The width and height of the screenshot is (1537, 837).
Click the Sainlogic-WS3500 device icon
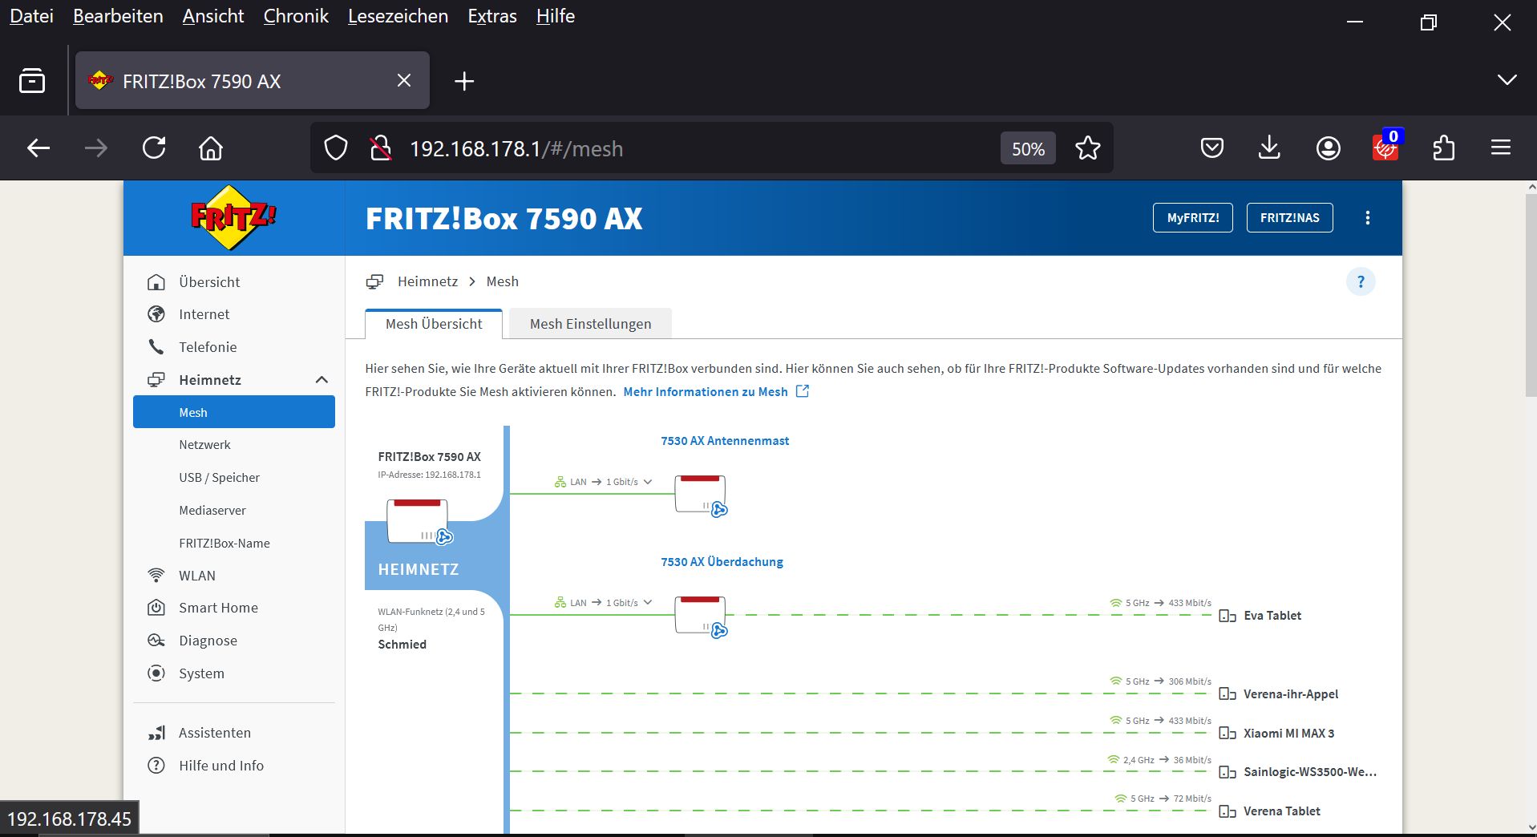tap(1228, 772)
